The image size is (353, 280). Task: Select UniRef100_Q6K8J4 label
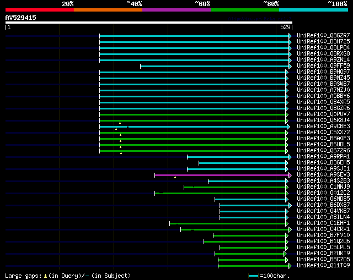click(323, 120)
